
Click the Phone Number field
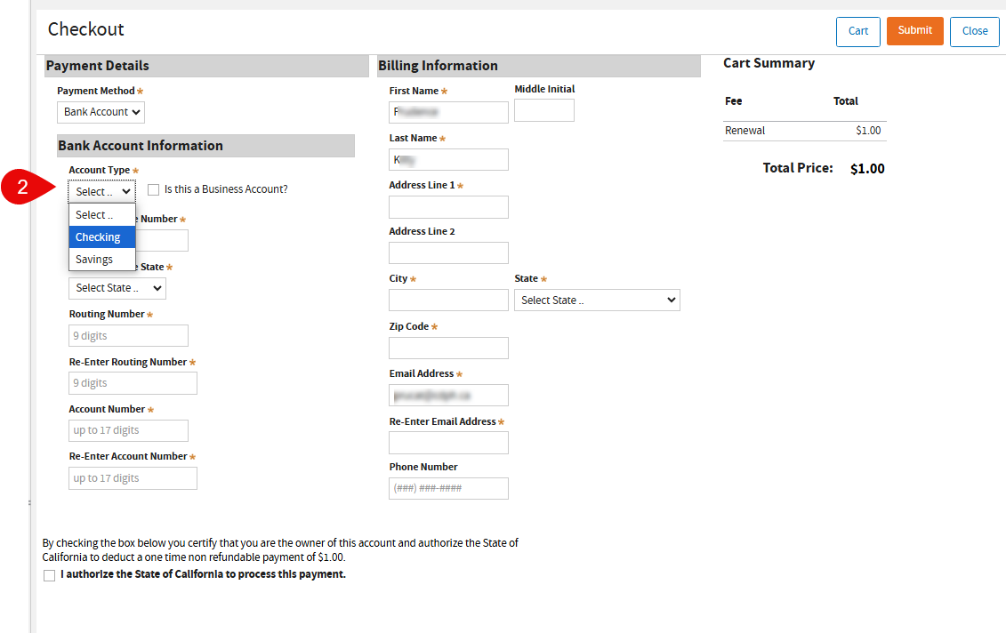[448, 488]
